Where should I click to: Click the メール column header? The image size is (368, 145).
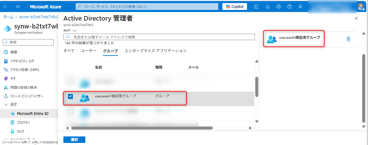(193, 67)
